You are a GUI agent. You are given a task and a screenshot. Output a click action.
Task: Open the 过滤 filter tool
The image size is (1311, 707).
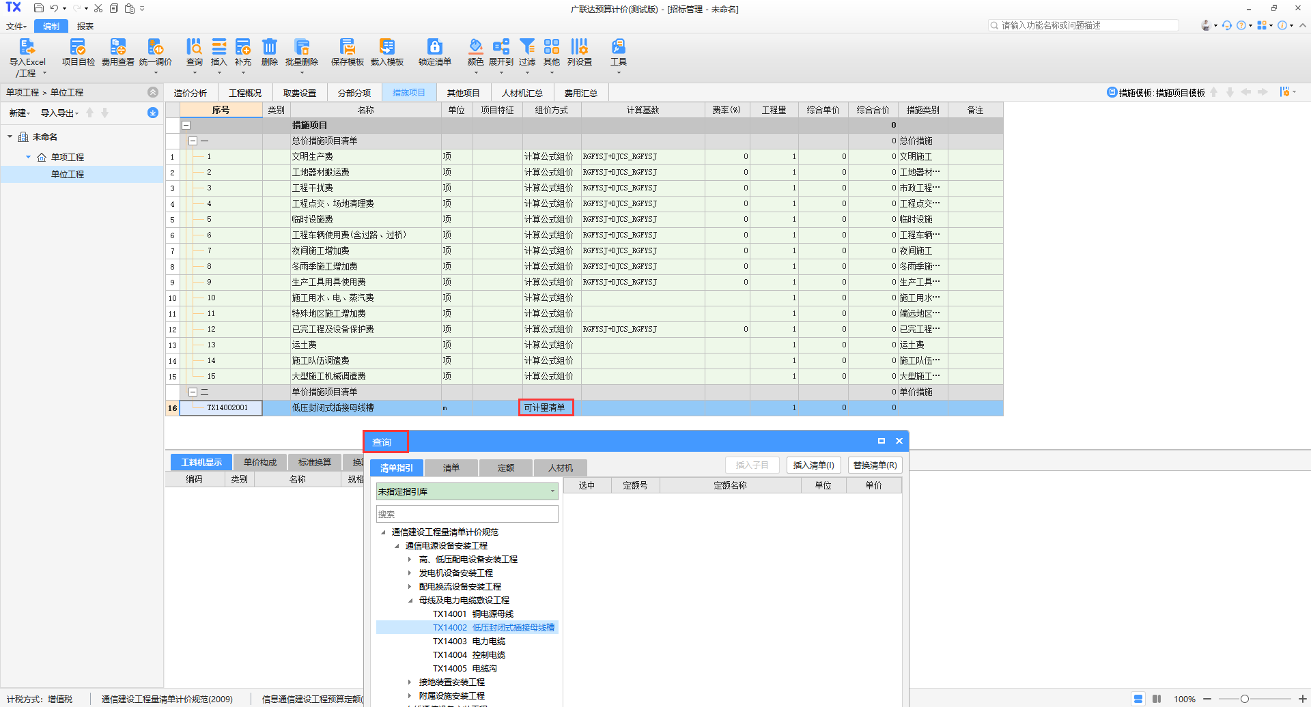click(x=526, y=48)
